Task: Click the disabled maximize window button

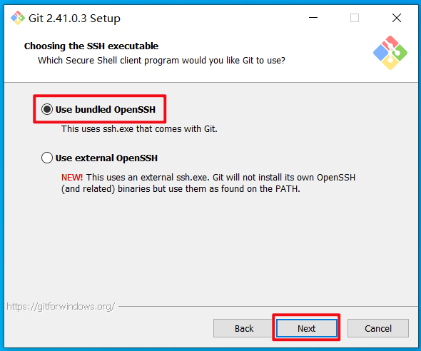Action: tap(355, 18)
